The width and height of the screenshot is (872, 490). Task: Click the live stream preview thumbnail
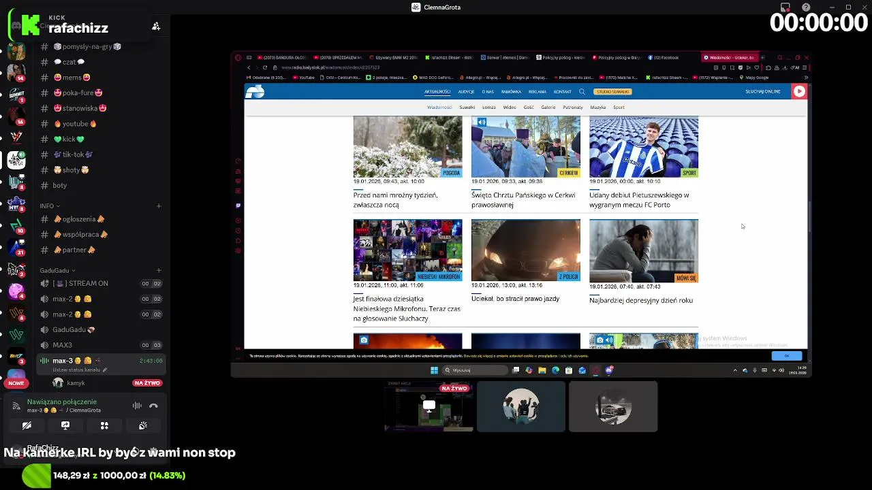tap(429, 407)
